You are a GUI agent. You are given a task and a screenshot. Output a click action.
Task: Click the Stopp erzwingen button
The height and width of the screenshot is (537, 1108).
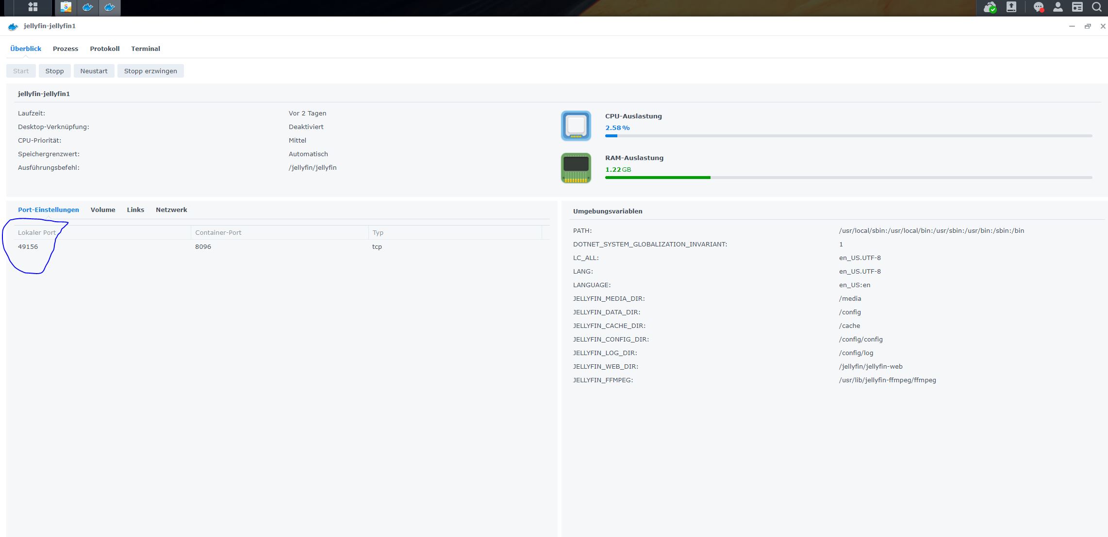[x=150, y=71]
